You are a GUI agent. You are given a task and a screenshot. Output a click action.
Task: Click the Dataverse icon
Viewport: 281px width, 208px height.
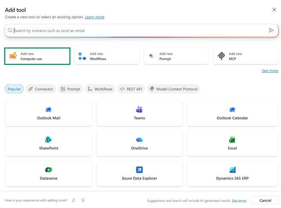pyautogui.click(x=49, y=170)
